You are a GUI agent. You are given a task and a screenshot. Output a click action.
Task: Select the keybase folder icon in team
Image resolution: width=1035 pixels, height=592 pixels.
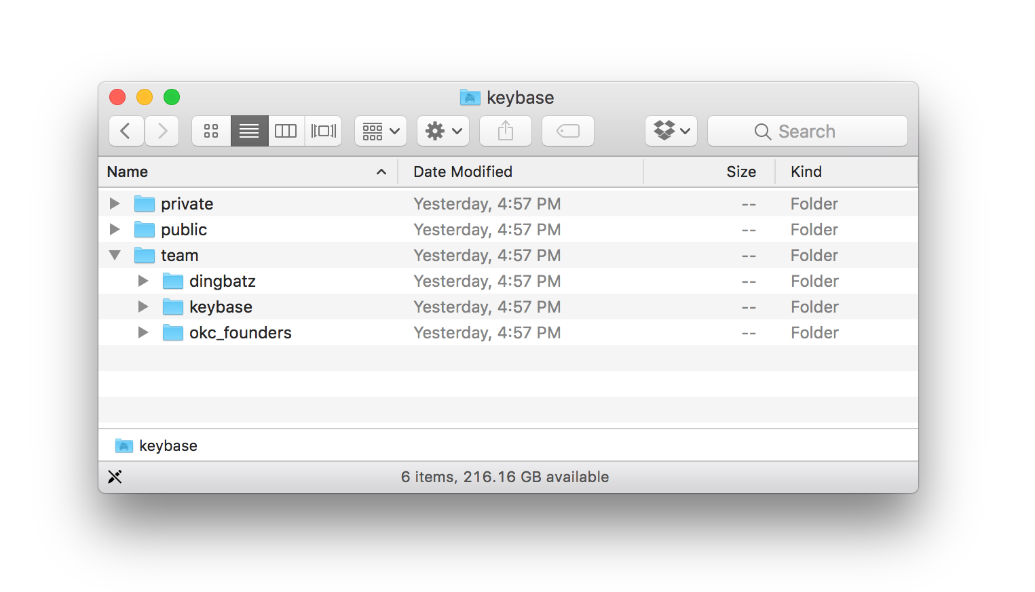[172, 307]
